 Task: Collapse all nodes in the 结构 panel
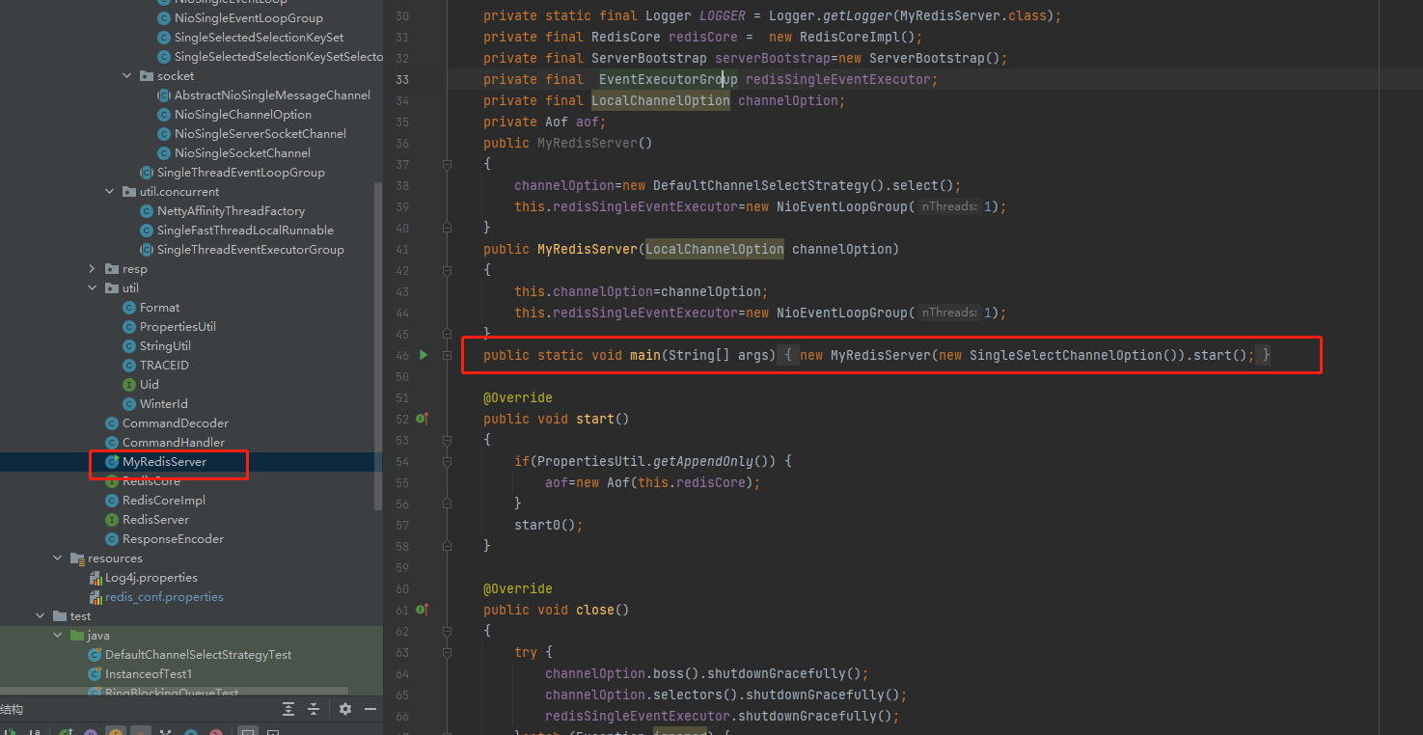point(313,709)
